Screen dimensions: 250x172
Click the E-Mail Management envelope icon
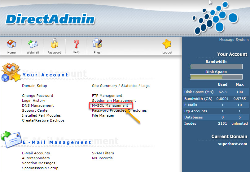[x=11, y=131]
